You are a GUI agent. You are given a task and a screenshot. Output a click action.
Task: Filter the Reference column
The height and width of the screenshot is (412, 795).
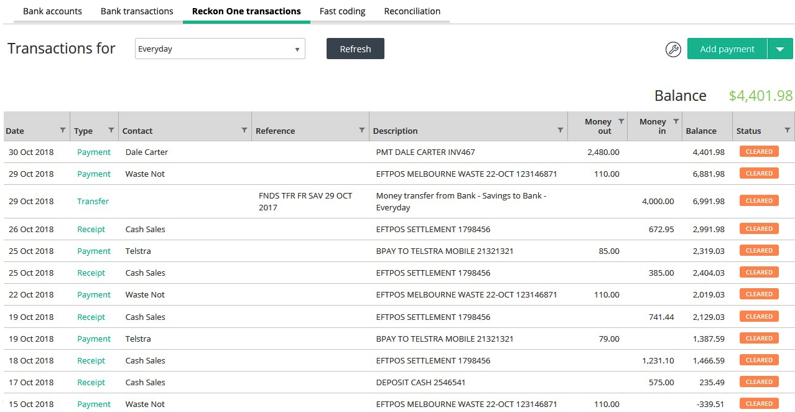[361, 130]
